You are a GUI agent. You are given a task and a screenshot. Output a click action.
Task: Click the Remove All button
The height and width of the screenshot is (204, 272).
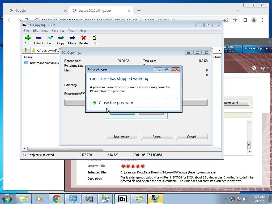[x=236, y=103]
